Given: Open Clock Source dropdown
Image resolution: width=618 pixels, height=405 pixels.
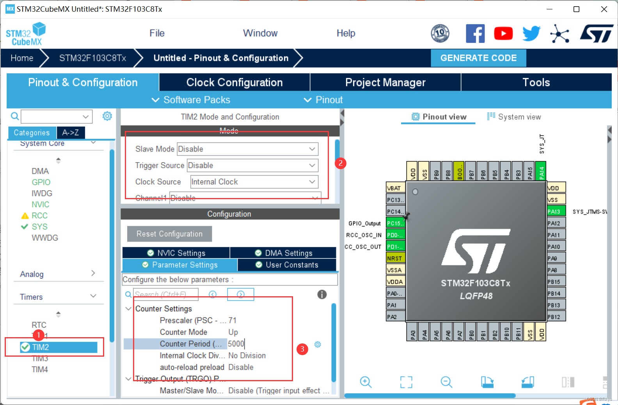Looking at the screenshot, I should pos(254,182).
